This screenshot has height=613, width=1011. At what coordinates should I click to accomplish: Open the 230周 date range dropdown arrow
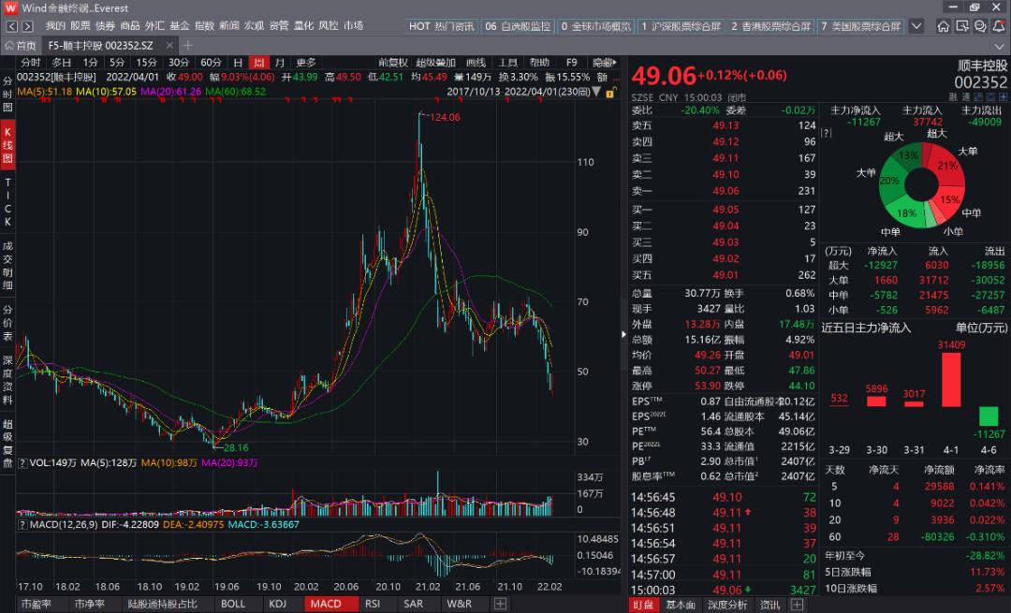pos(596,91)
